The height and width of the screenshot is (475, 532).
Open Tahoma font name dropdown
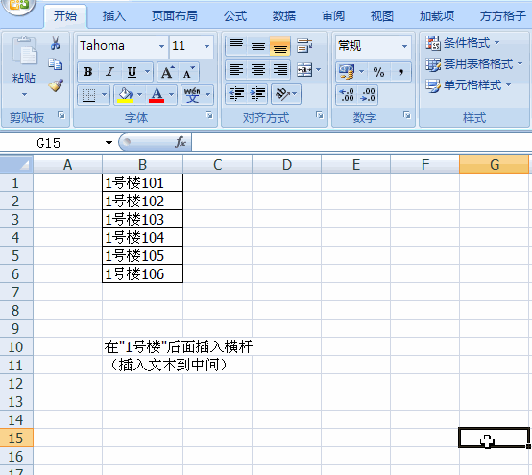coord(162,46)
